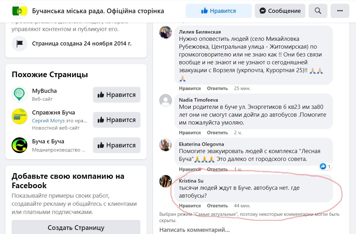Like Nadia Timofeeva's comment

pos(190,133)
